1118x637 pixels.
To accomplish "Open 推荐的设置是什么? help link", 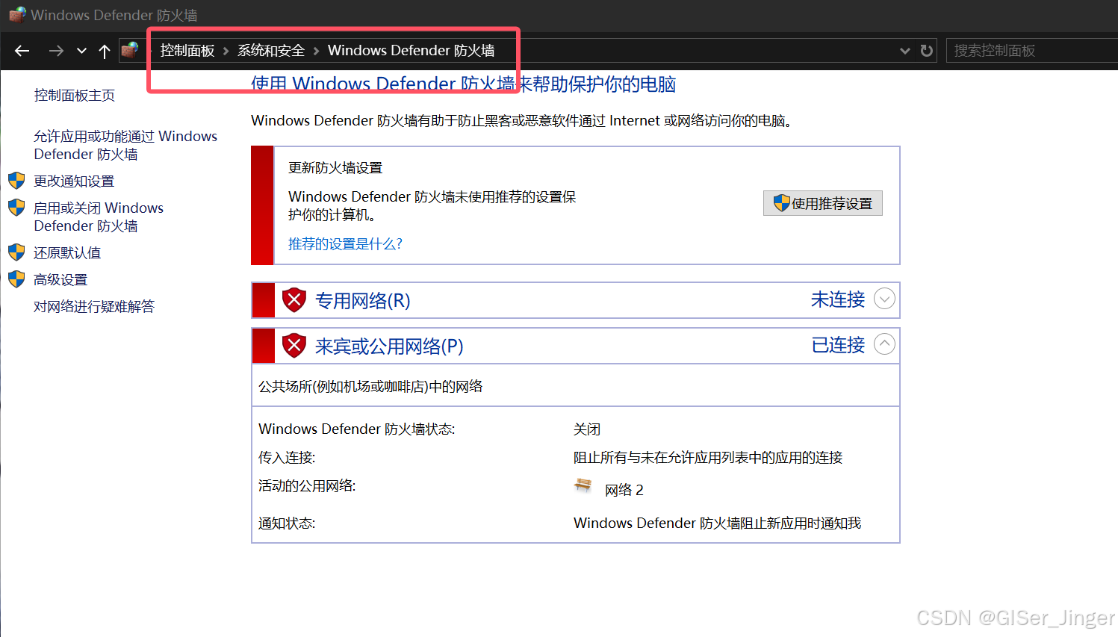I will click(x=345, y=243).
